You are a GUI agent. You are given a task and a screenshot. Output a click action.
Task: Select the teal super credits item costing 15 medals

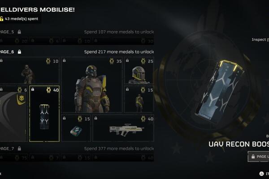76,128
